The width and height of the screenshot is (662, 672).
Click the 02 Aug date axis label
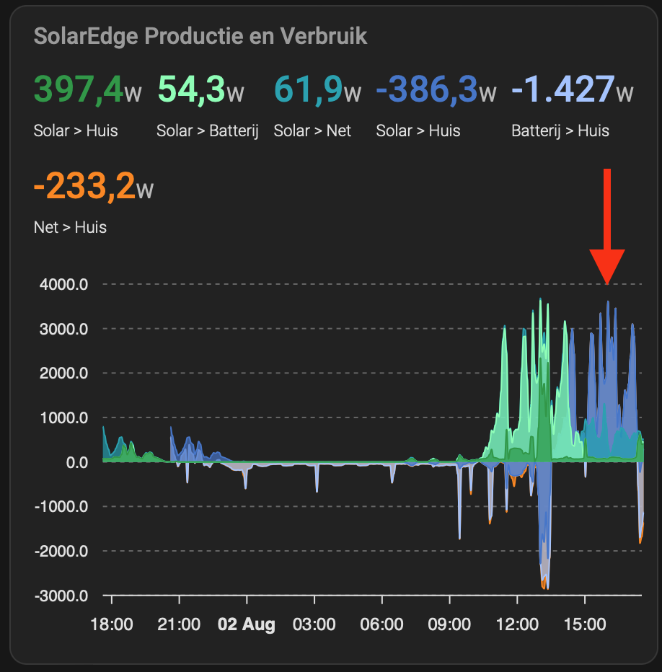[247, 624]
